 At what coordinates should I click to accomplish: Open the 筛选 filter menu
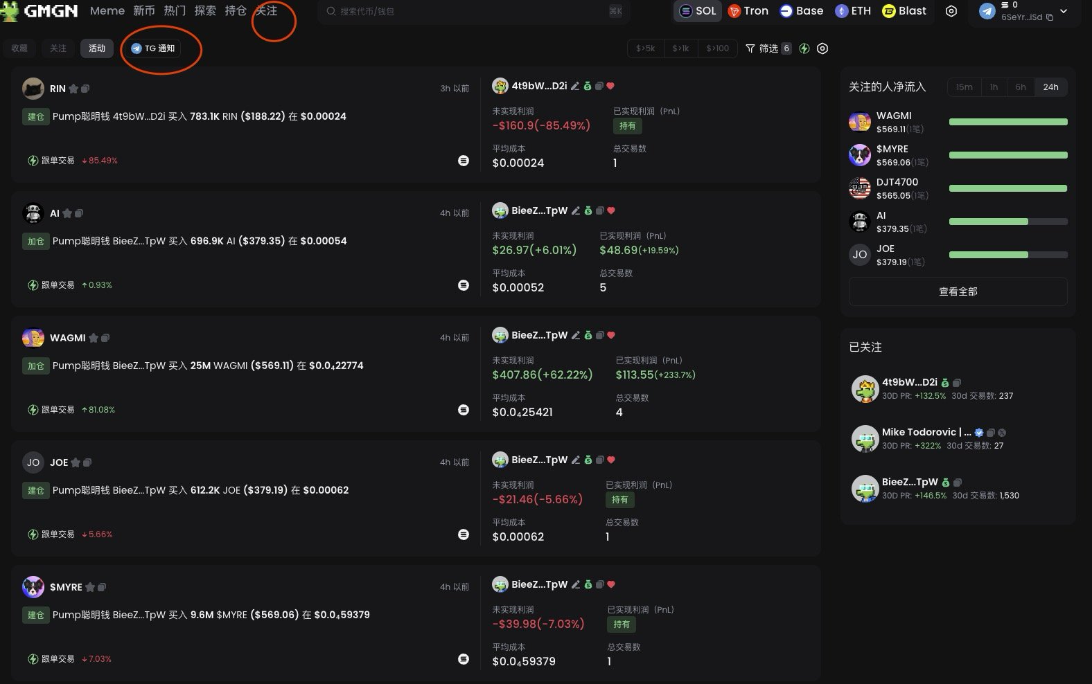tap(768, 48)
